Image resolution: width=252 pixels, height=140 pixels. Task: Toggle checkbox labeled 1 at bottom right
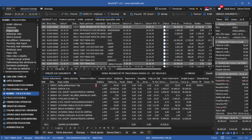pyautogui.click(x=217, y=133)
